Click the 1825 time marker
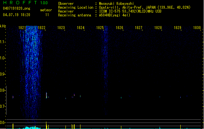The height and width of the screenshot is (129, 204). [x=100, y=28]
